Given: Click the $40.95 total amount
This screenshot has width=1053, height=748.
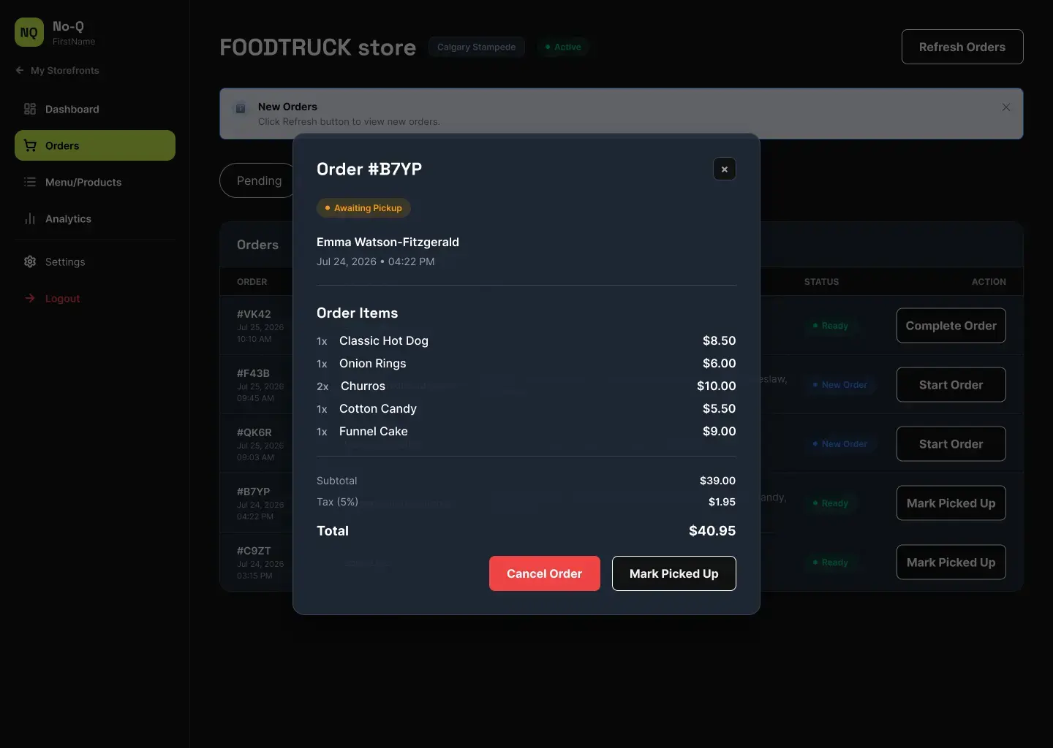Looking at the screenshot, I should [712, 531].
